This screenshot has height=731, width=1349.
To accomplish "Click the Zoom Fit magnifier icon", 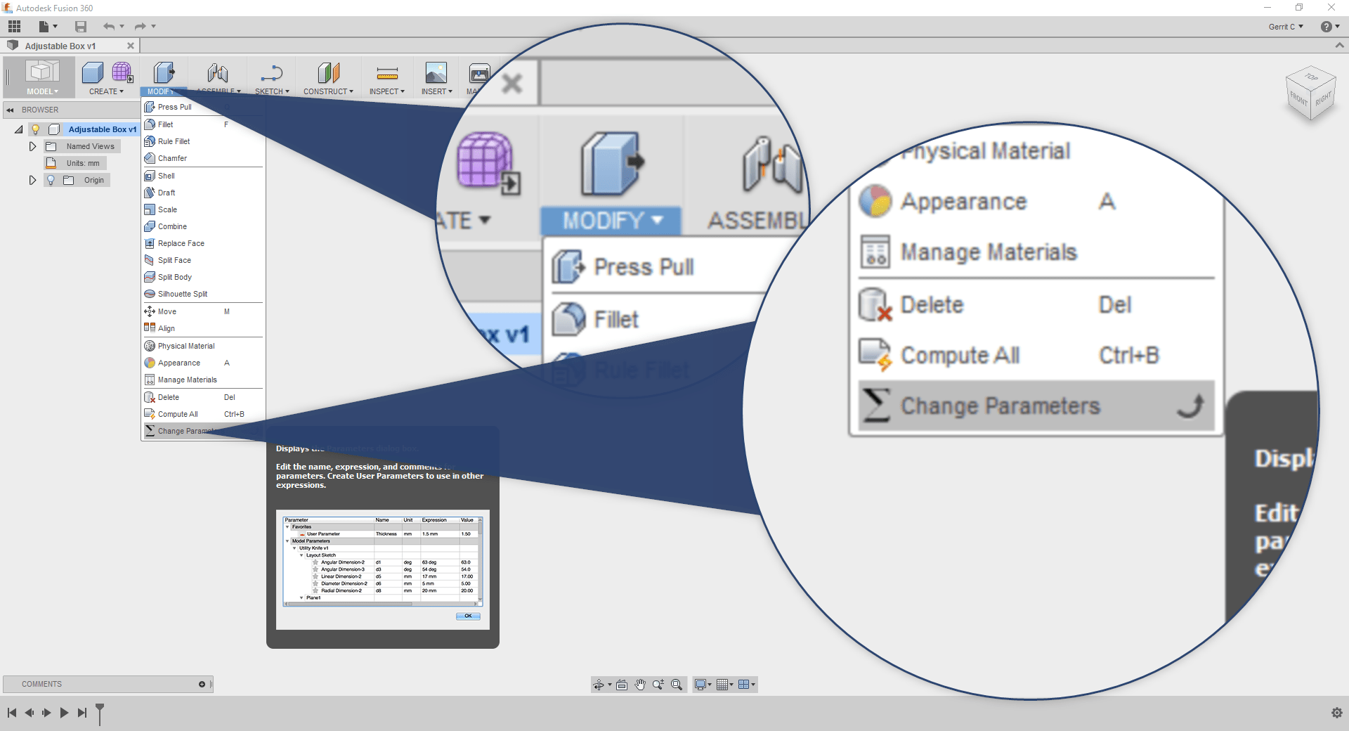I will click(677, 685).
